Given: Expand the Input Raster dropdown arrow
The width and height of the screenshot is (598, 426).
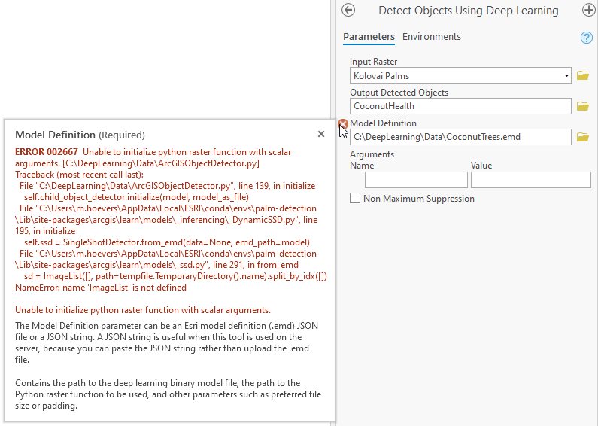Looking at the screenshot, I should [566, 75].
